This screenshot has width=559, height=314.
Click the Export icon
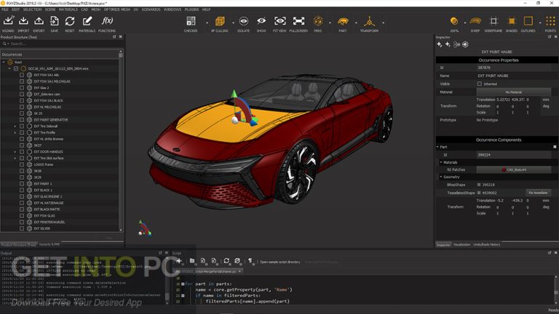[39, 21]
